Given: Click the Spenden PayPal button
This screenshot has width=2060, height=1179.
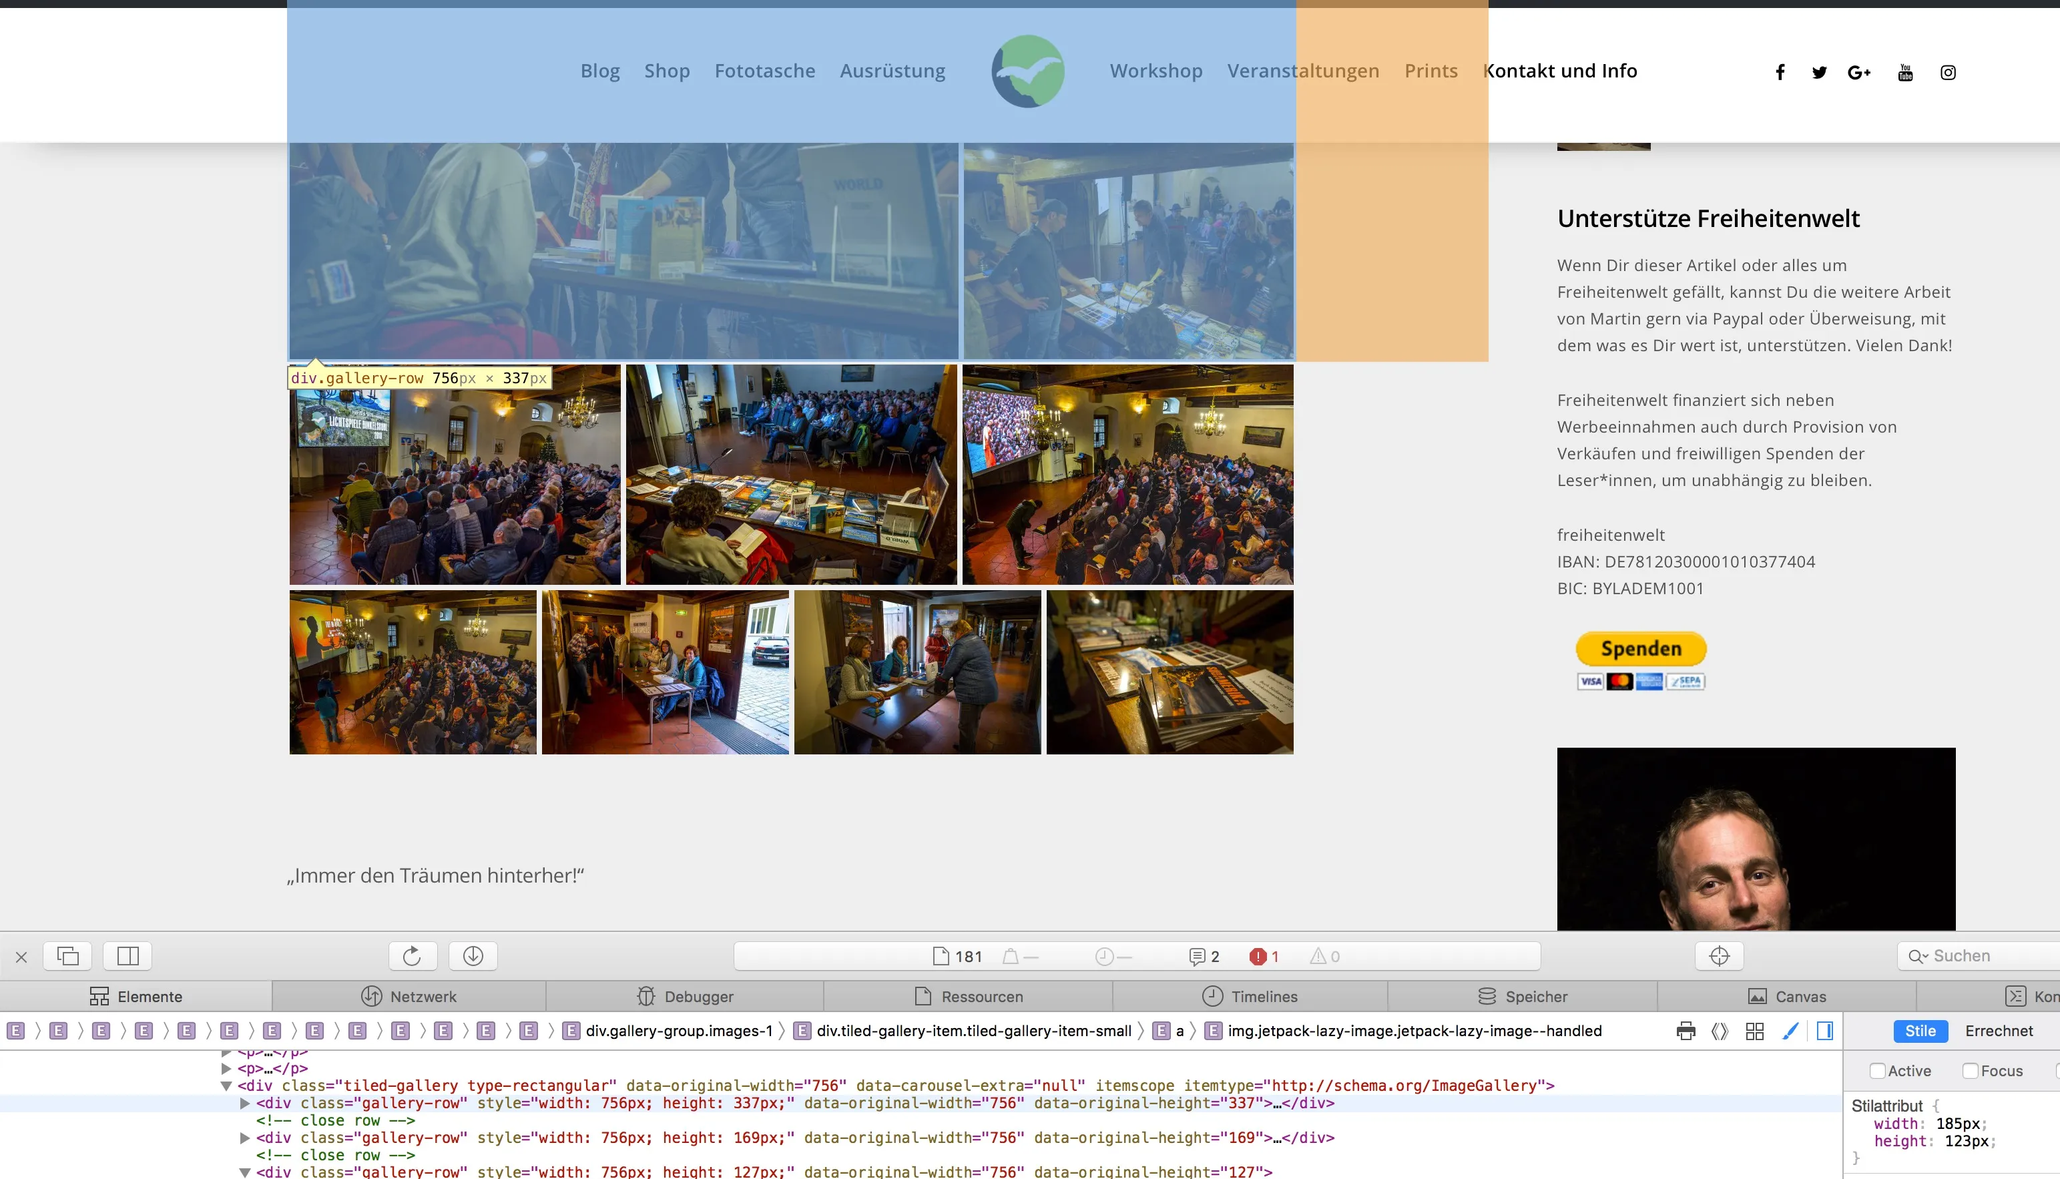Looking at the screenshot, I should pos(1641,649).
